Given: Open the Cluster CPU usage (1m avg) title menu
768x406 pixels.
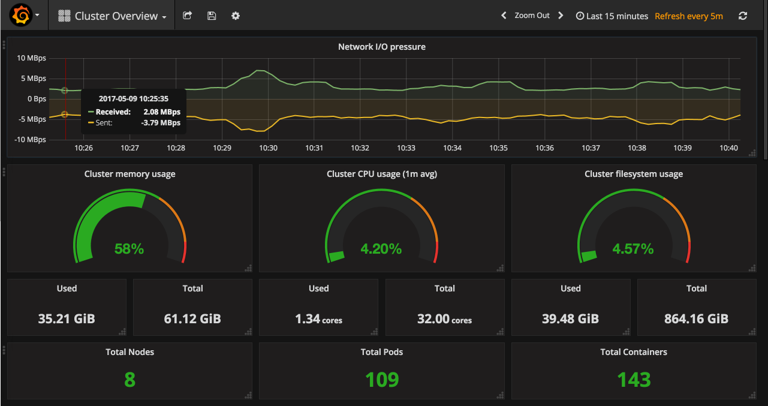Looking at the screenshot, I should coord(382,174).
